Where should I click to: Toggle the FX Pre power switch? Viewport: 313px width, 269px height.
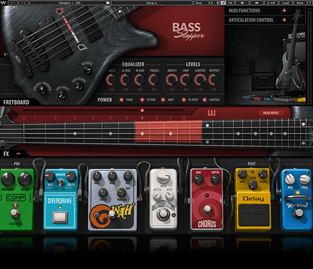click(142, 100)
